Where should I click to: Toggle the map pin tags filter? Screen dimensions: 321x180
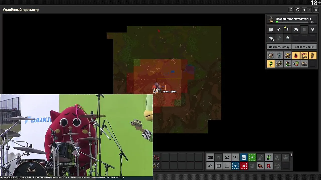click(271, 64)
